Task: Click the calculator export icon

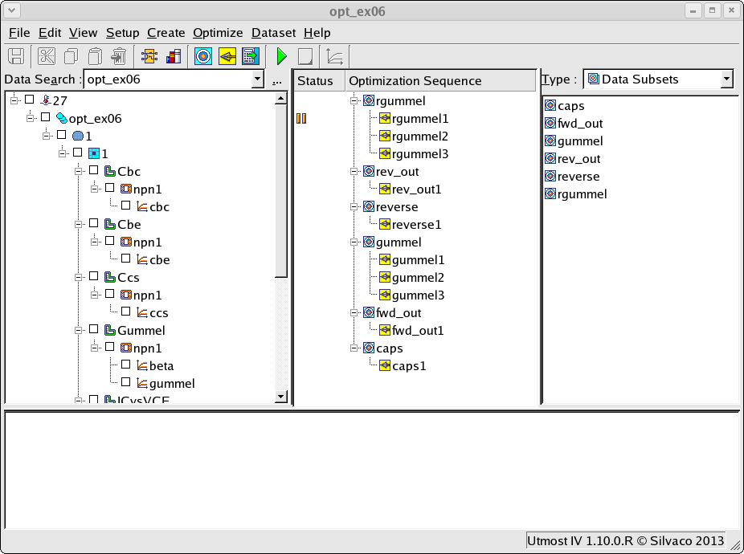Action: [251, 56]
